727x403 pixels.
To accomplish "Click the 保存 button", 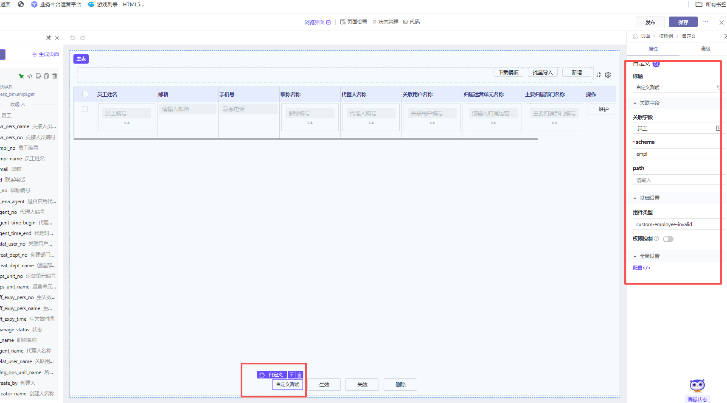I will pos(683,22).
